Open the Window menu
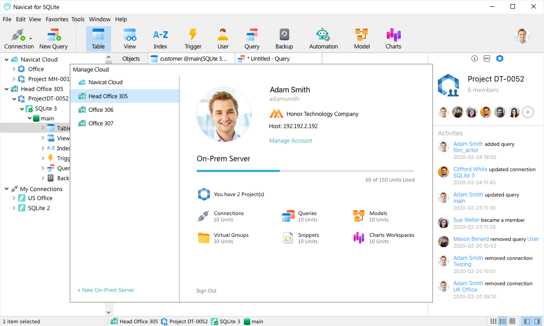Screen dimensions: 544x326 point(100,19)
